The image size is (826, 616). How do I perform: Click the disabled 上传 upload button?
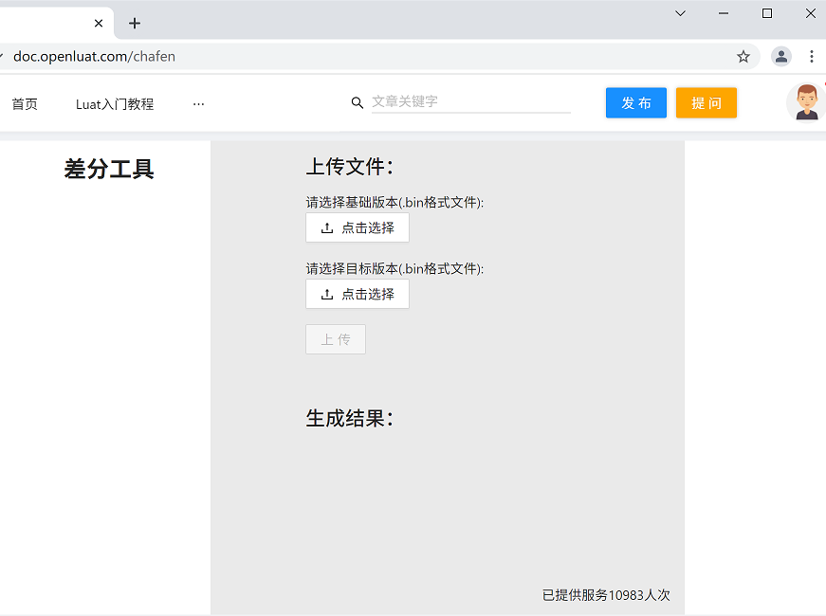[x=335, y=339]
